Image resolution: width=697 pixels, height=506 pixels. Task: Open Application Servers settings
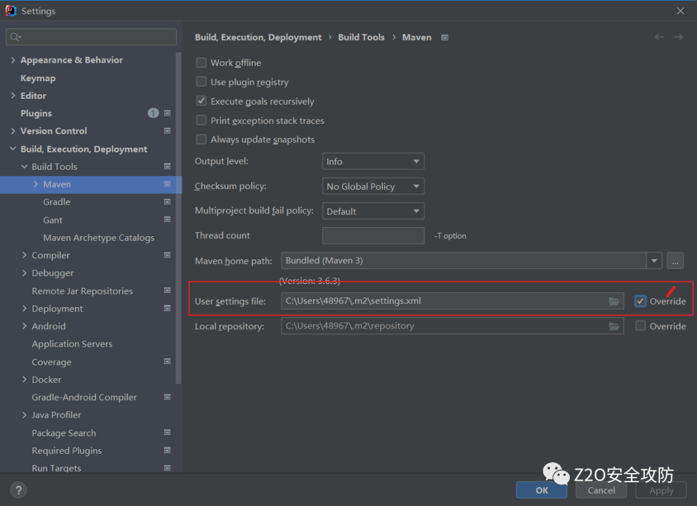coord(72,344)
